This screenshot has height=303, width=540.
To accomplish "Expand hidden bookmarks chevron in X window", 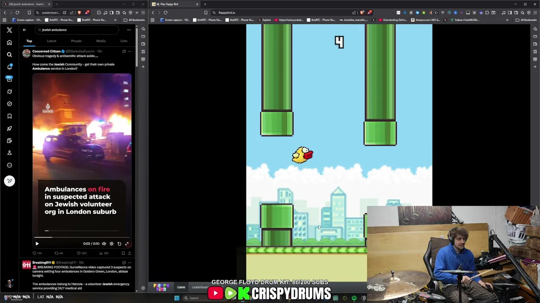I will [115, 20].
